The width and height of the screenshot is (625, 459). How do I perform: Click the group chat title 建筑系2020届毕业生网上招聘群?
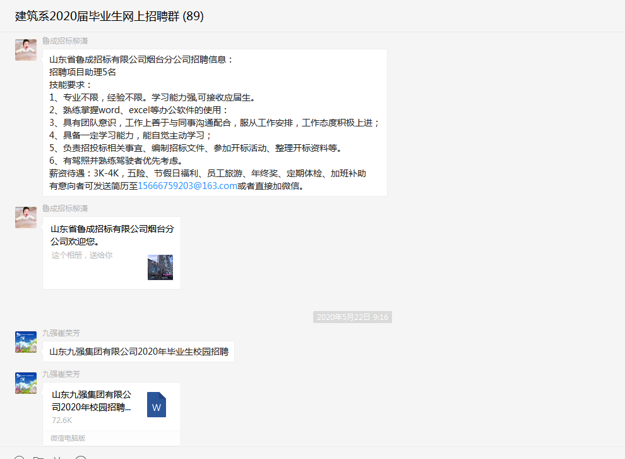click(x=109, y=17)
